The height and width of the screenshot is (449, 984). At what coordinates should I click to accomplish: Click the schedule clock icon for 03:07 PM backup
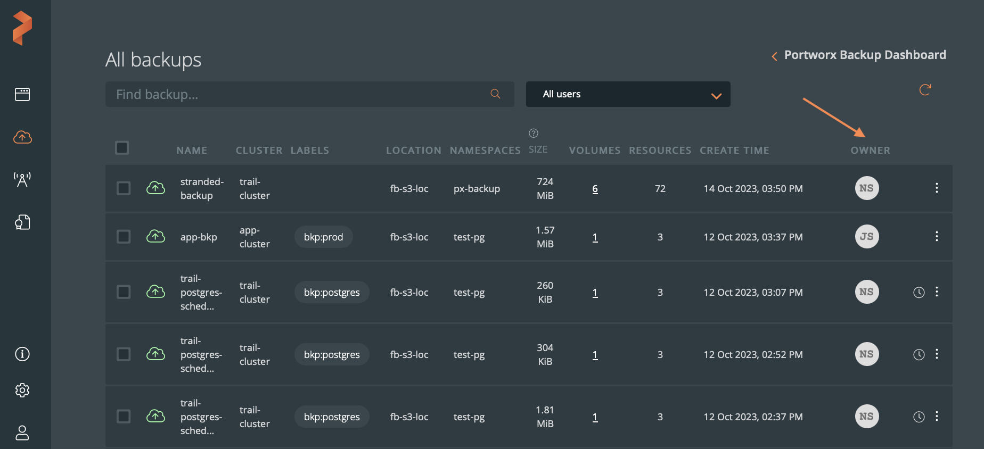point(919,292)
